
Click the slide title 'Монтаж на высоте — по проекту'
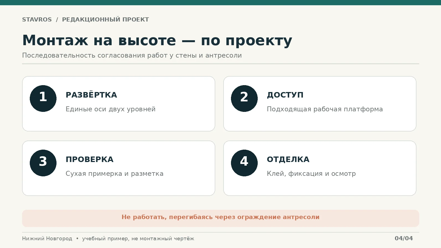(x=157, y=41)
